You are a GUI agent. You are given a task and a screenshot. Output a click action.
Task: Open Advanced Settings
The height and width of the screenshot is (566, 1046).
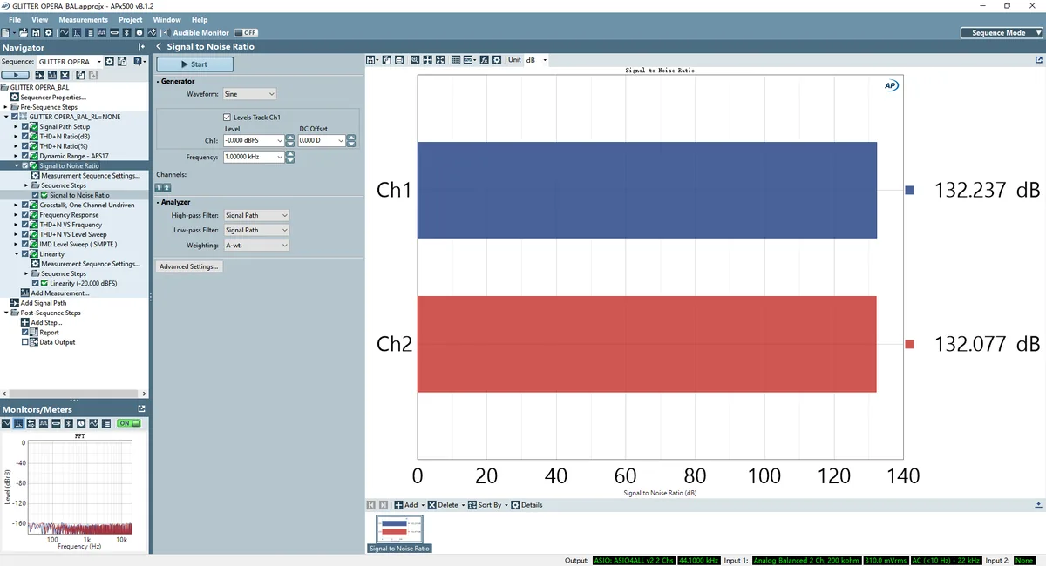189,266
